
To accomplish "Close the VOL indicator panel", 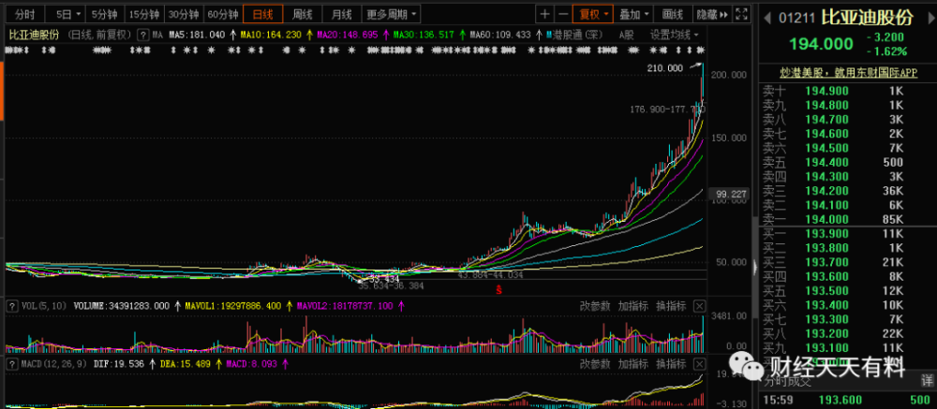I will 699,306.
